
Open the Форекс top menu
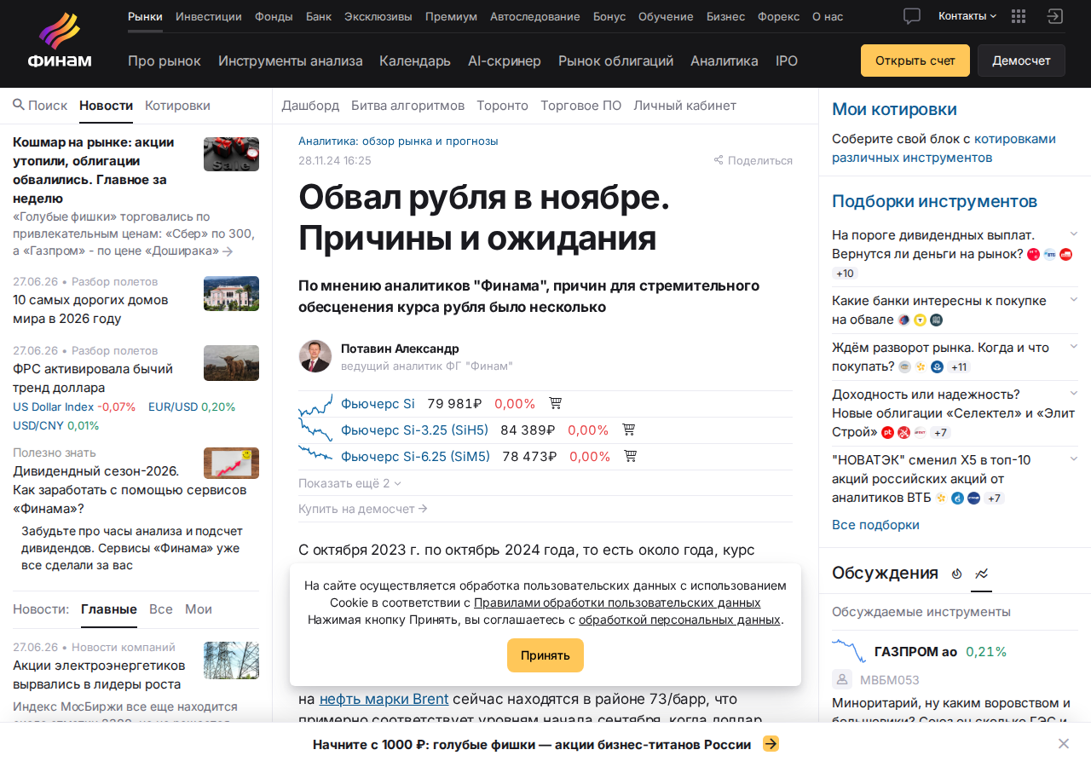[778, 16]
